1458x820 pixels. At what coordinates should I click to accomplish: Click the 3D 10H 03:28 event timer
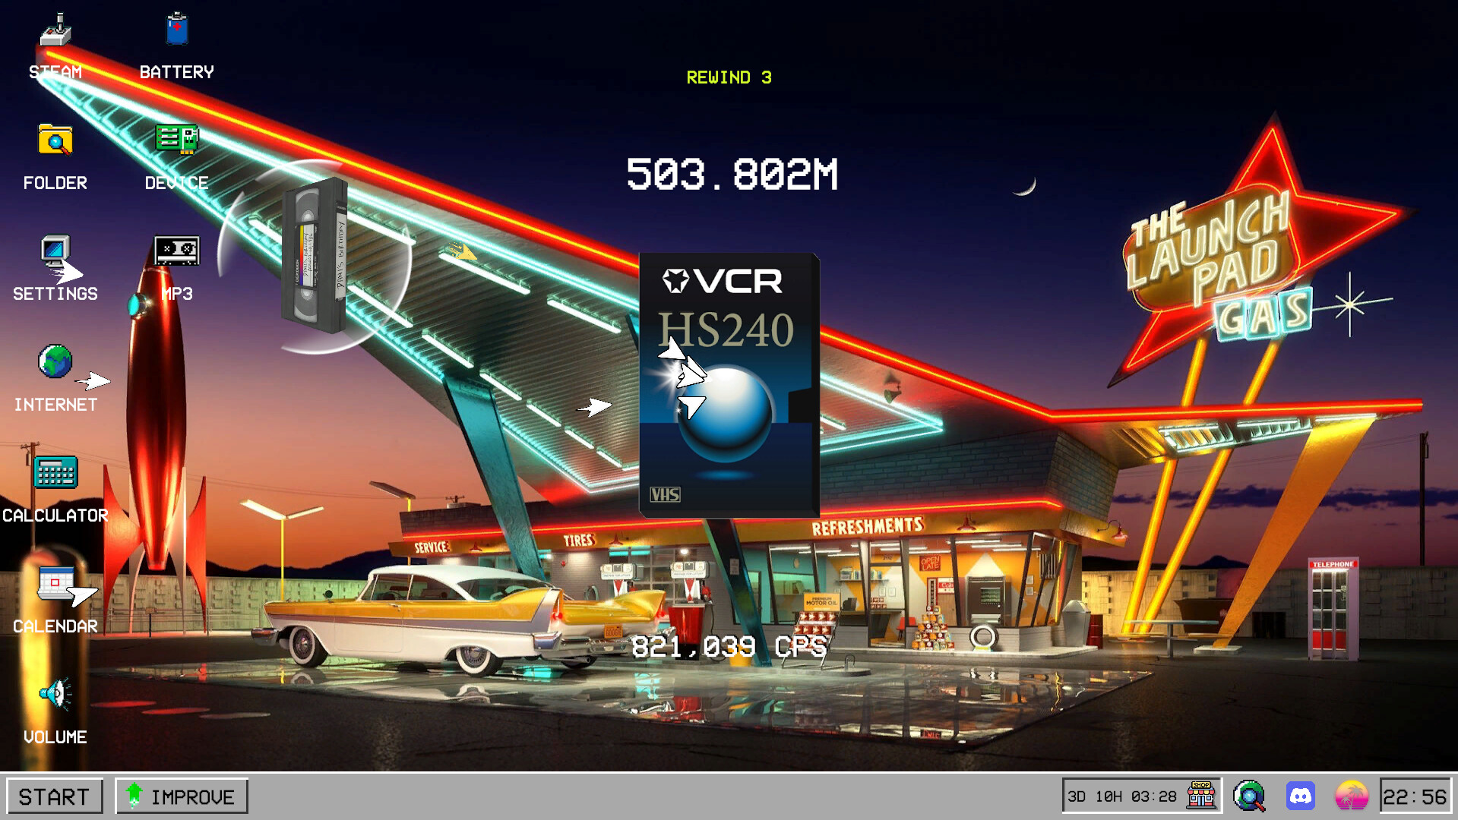(1121, 796)
